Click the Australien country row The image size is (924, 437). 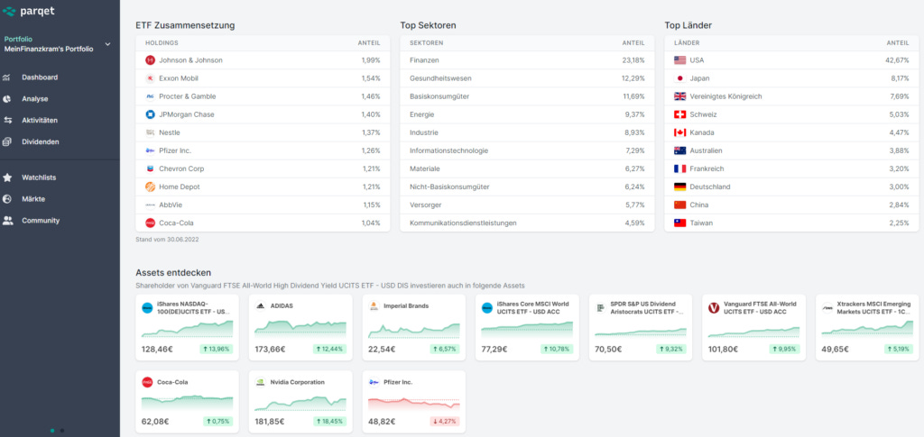coord(791,150)
